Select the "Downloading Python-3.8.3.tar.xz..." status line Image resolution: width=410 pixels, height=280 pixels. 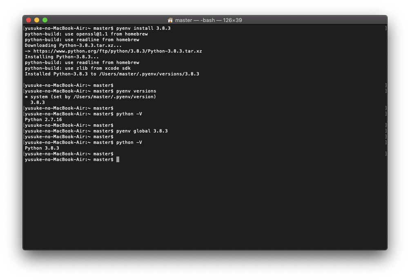72,45
